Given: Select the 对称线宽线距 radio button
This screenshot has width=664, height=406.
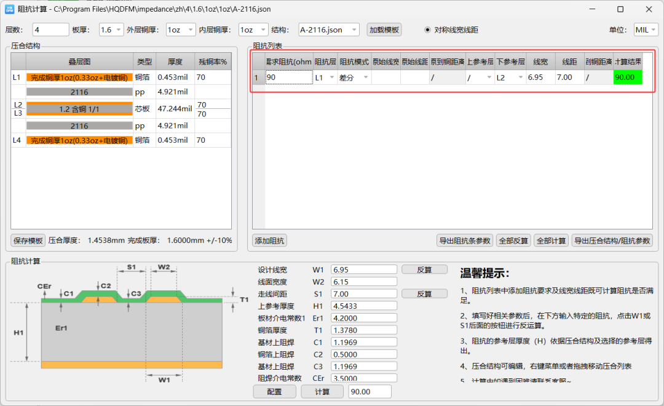Looking at the screenshot, I should tap(427, 30).
